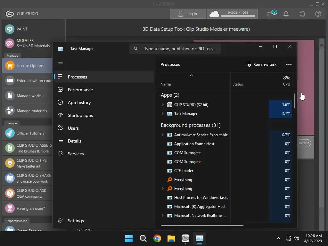Open Clip Studio notifications bell
Viewport: 328px width, 246px height.
[286, 14]
